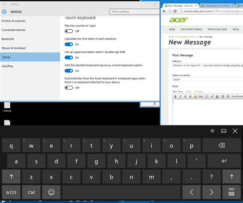Click the insert link icon in editor
The image size is (243, 203).
pos(212,96)
